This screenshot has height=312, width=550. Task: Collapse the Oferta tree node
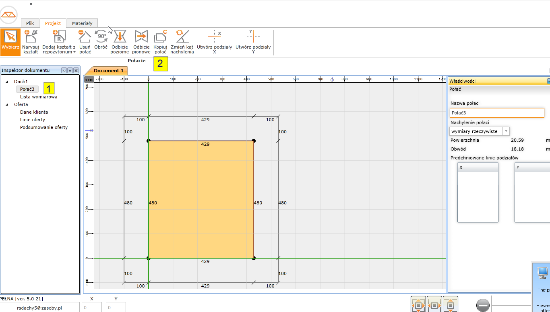(7, 105)
